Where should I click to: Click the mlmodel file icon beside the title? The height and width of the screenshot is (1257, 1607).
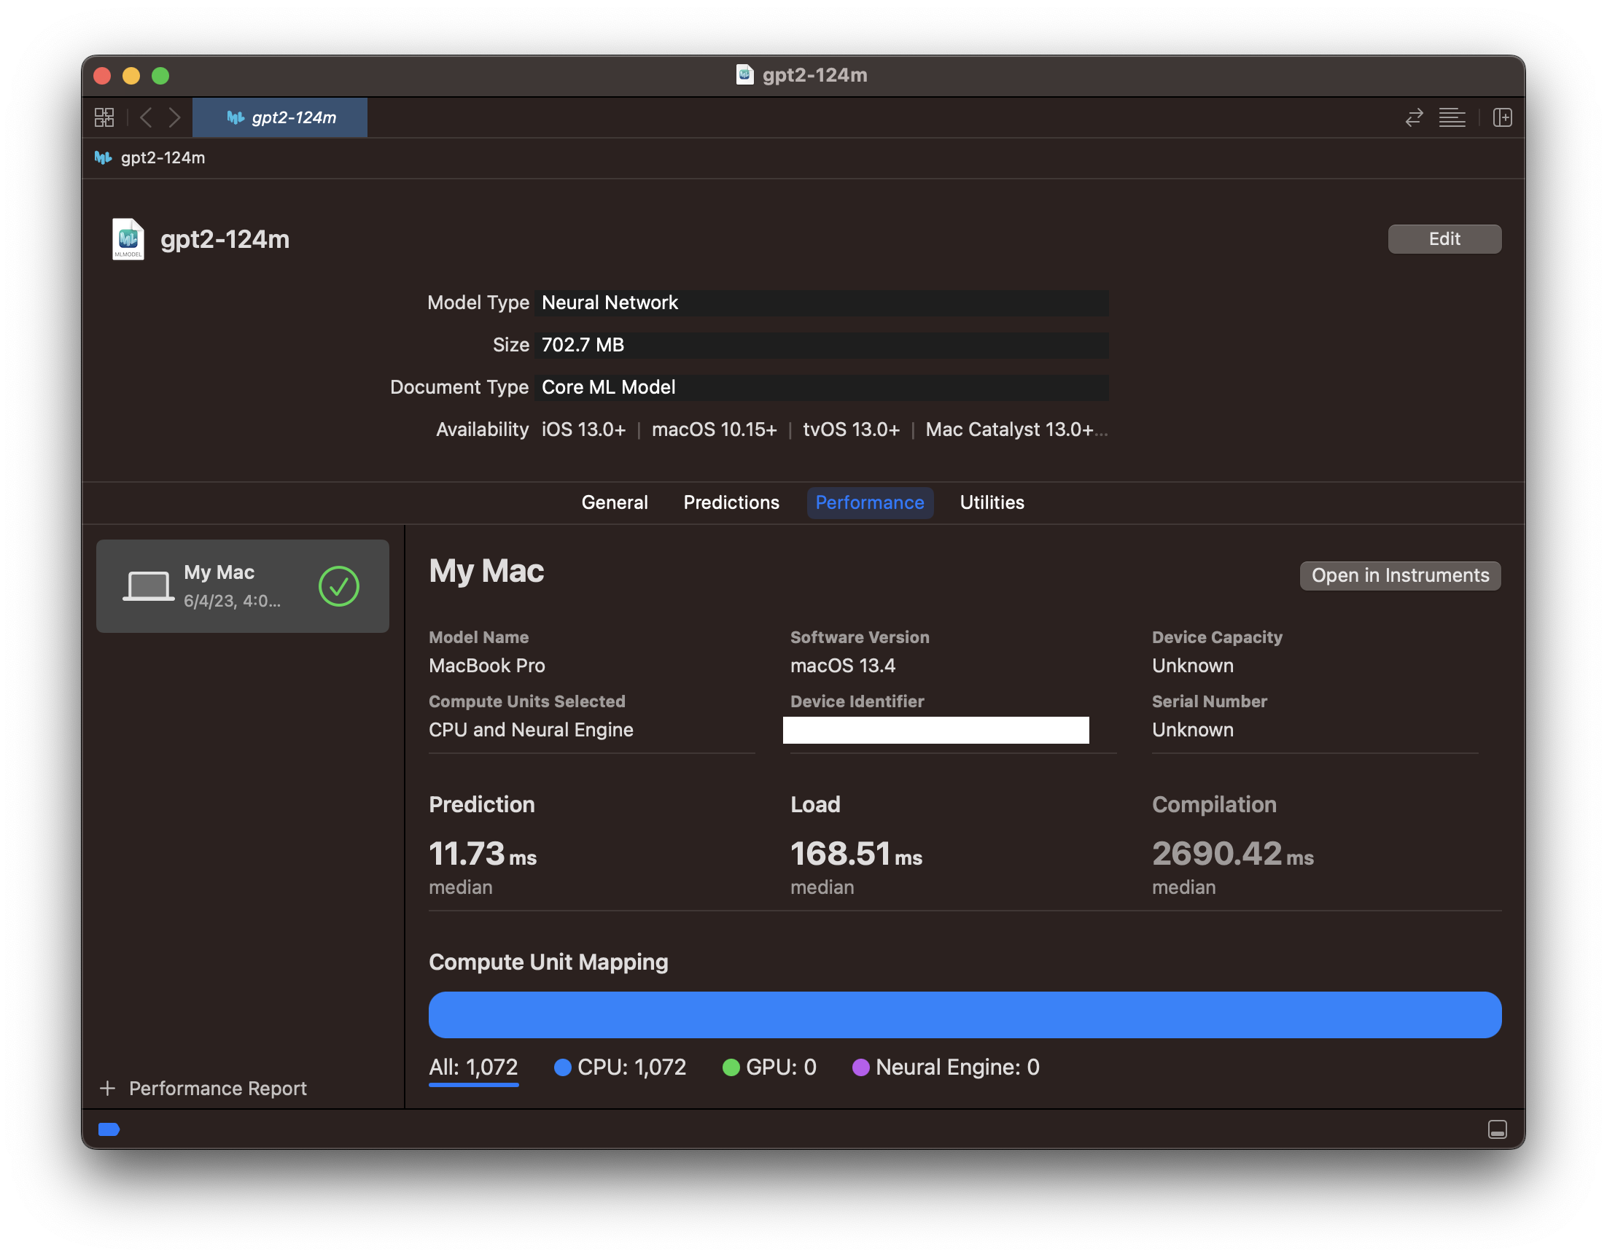click(128, 239)
